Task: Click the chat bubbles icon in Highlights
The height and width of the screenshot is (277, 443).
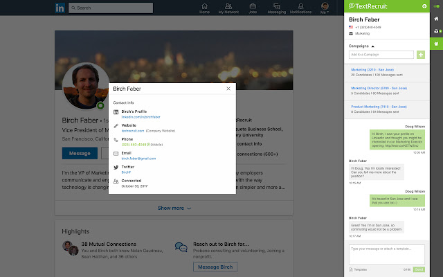Action: 181,247
